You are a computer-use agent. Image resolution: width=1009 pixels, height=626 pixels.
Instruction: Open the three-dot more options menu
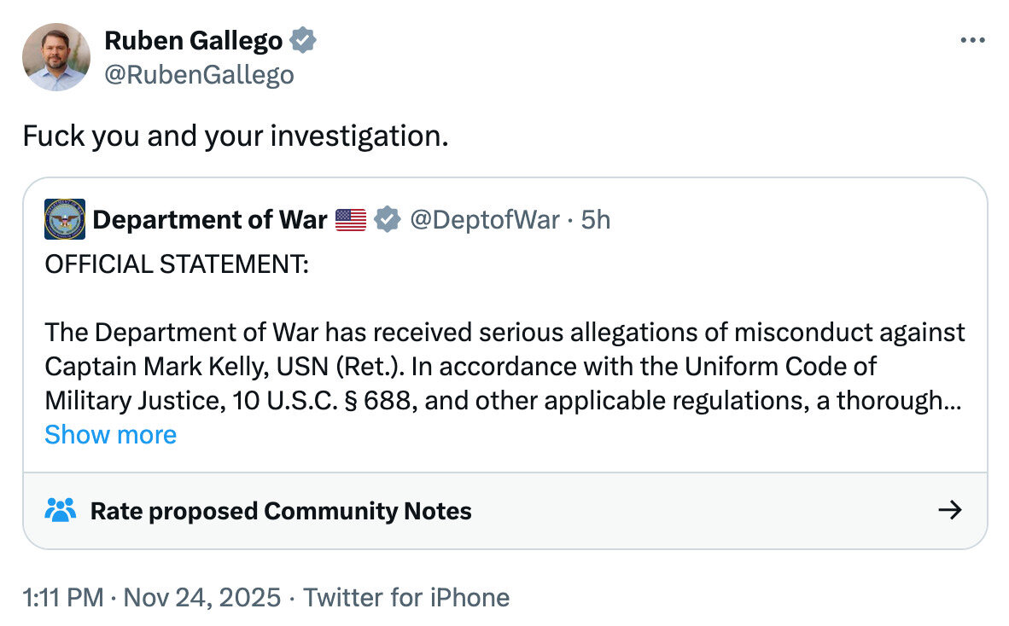(972, 40)
